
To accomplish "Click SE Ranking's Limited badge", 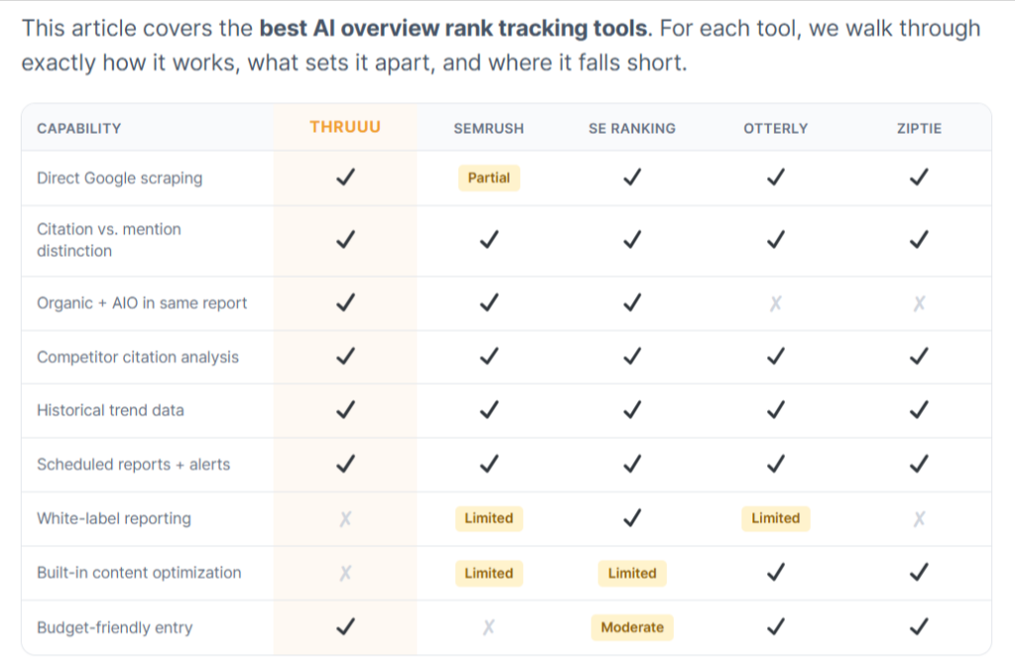I will tap(632, 573).
